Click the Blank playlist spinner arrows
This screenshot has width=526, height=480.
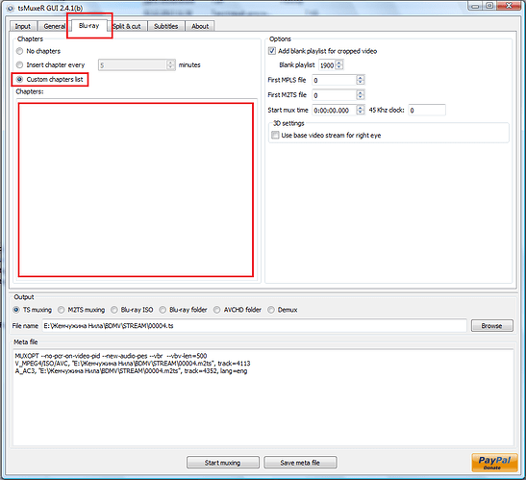pyautogui.click(x=339, y=65)
